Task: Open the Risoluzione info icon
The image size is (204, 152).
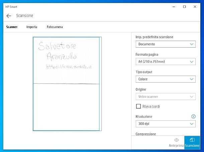Action: 193,116
